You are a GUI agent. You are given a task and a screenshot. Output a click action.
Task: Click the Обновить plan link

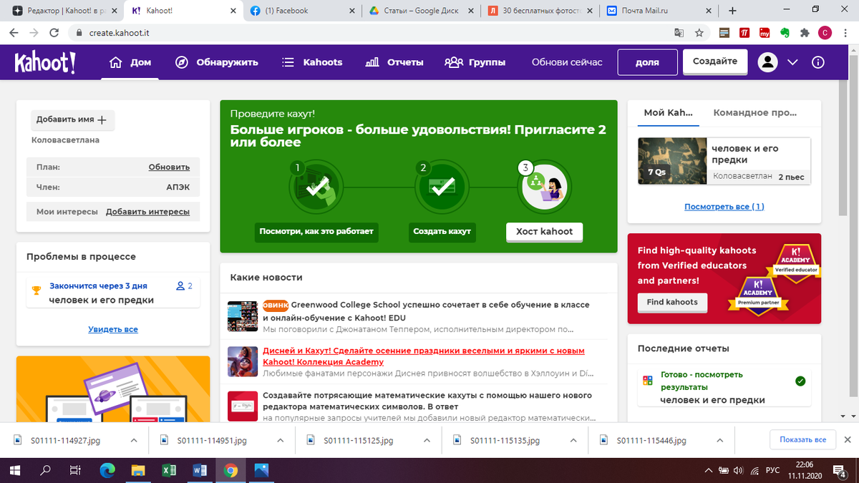tap(169, 167)
